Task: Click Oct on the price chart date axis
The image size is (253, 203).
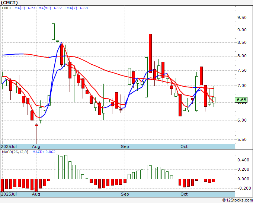Action: point(184,146)
